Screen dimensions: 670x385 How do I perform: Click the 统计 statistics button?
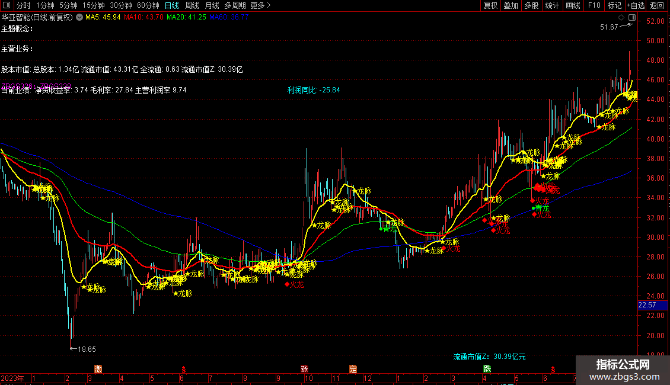coord(551,5)
